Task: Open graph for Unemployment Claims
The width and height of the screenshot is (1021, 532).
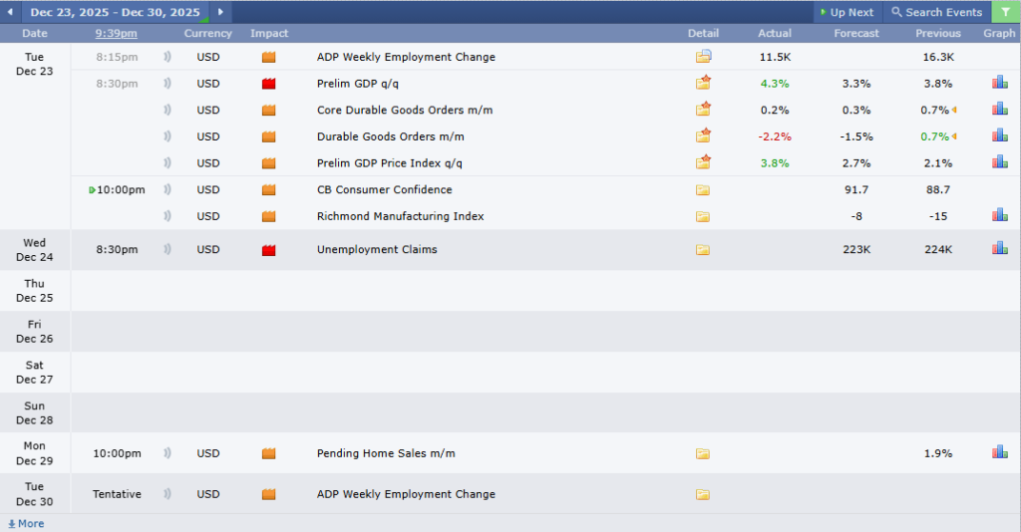Action: click(999, 249)
